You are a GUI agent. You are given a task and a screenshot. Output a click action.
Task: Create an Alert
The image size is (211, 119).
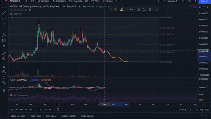click(95, 1)
